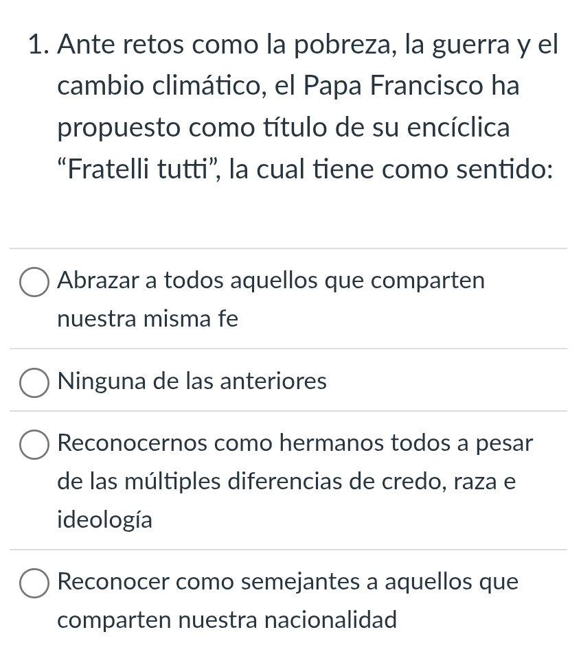Viewport: 581px width, 667px height.
Task: Click "propuesto como título de su encíclica" line
Action: pyautogui.click(x=284, y=128)
